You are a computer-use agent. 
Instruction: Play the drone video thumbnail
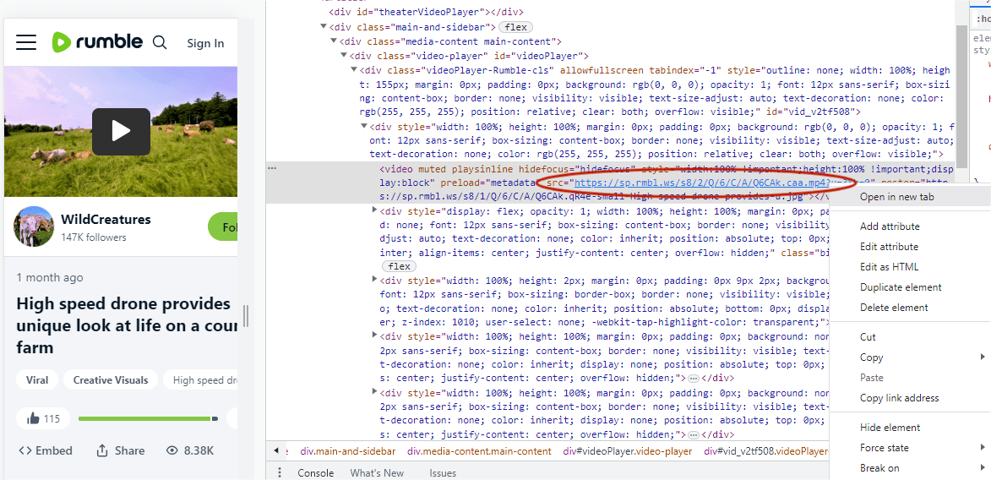121,131
